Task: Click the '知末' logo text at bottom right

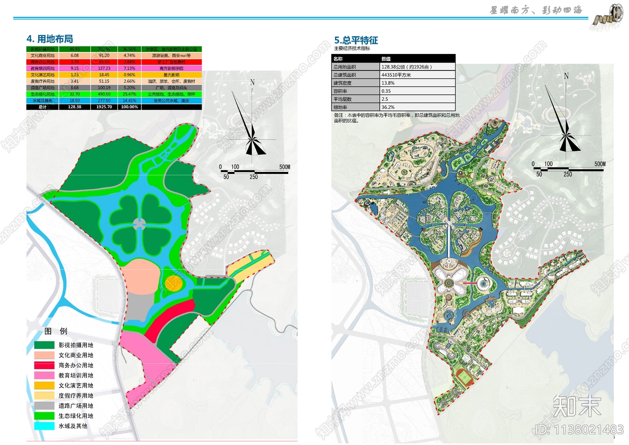Action: [577, 406]
